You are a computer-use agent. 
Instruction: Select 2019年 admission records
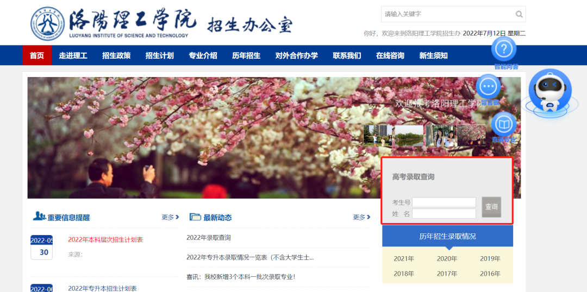point(490,259)
